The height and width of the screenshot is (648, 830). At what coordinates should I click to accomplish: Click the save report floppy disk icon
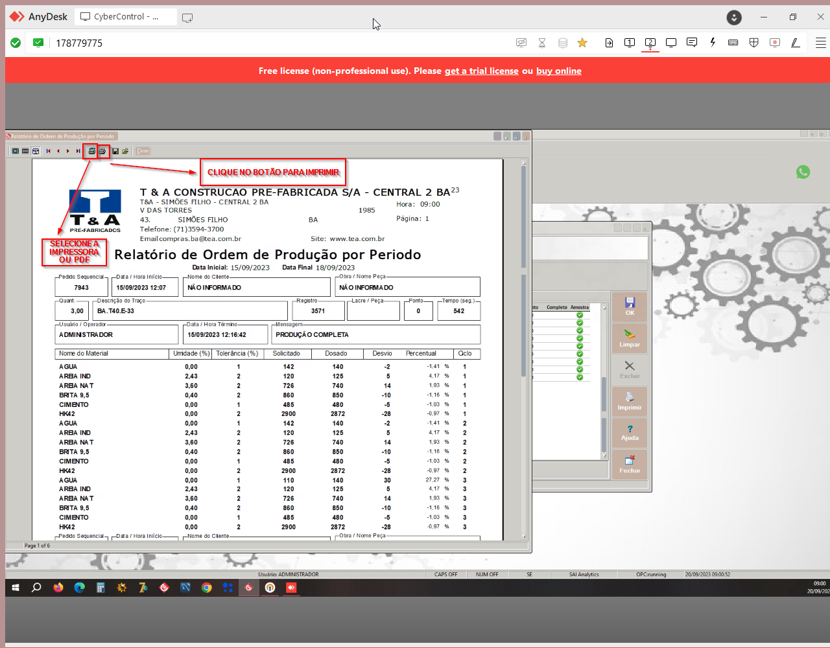click(115, 151)
